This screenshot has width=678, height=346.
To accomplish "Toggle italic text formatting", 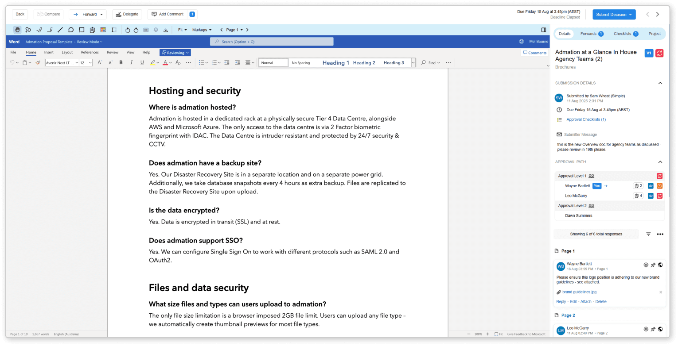I will [x=131, y=63].
